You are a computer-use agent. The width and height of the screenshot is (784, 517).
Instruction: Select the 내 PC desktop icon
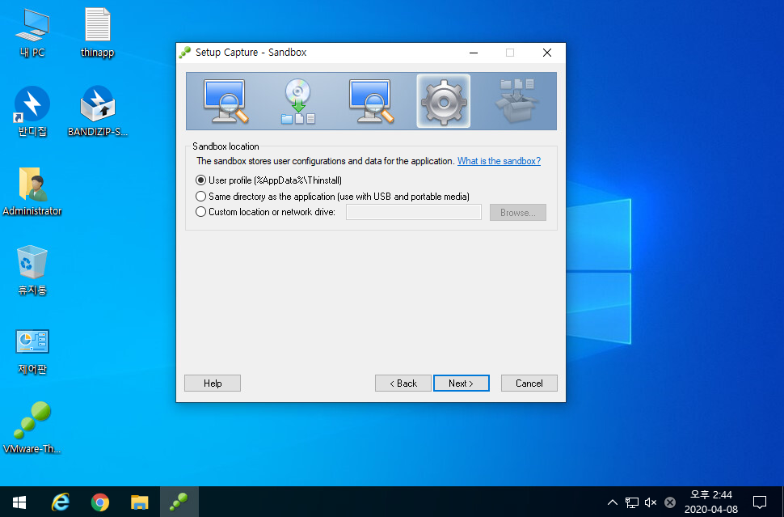32,32
